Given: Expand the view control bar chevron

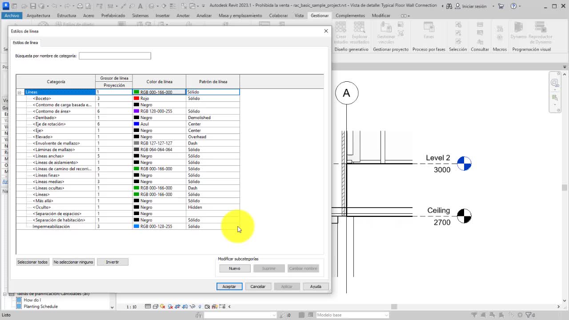Looking at the screenshot, I should pos(229,306).
